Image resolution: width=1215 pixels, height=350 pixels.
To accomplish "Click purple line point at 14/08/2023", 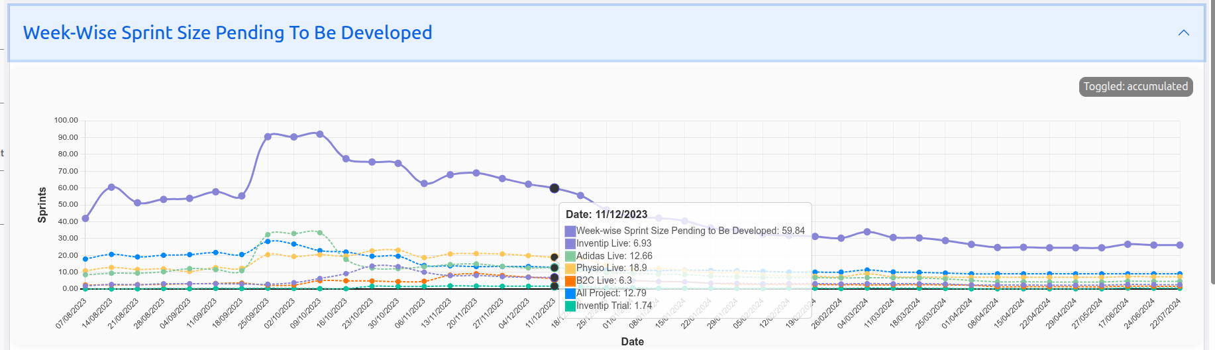I will pos(111,187).
